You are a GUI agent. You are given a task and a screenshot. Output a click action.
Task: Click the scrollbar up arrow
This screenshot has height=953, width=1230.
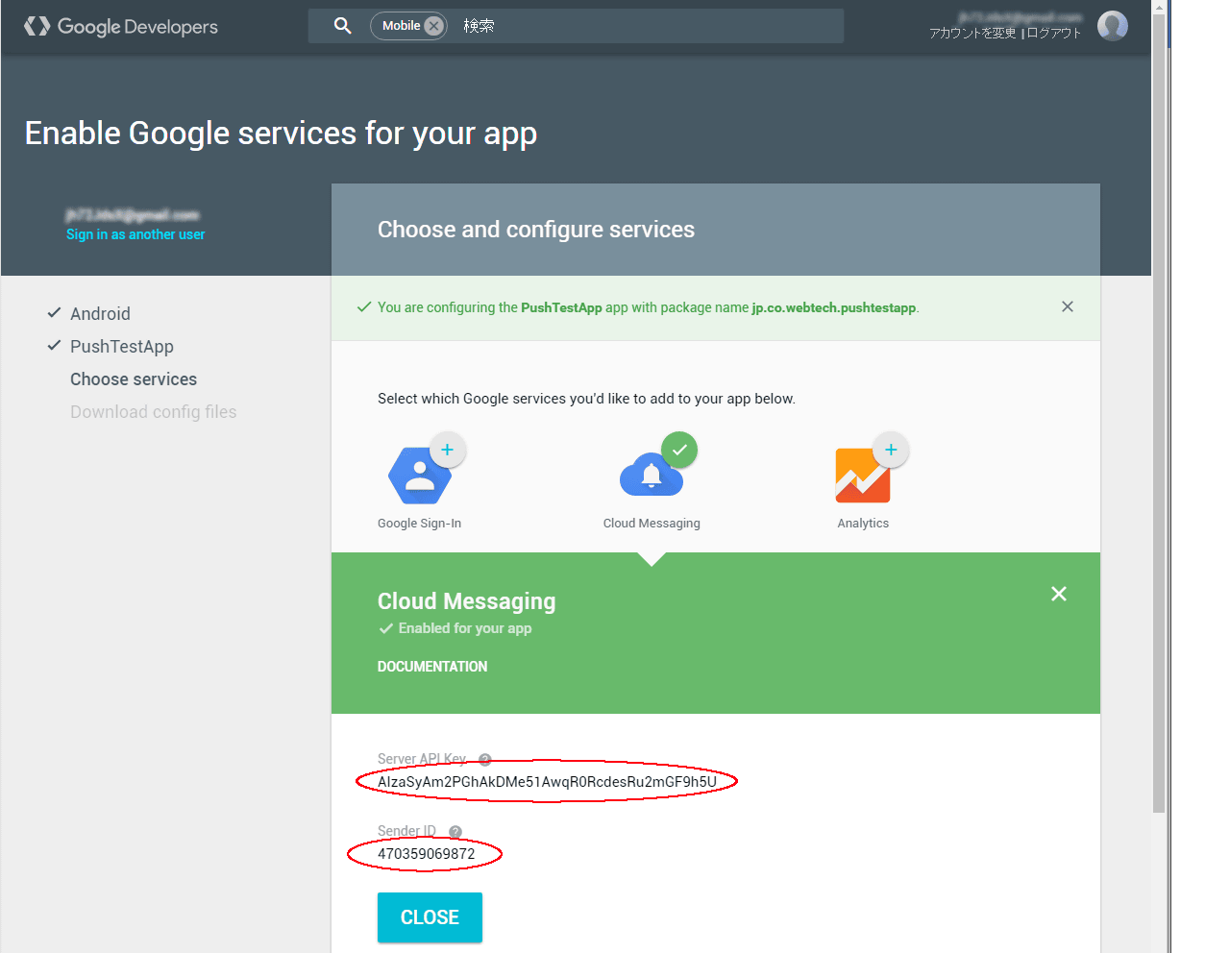(x=1159, y=7)
